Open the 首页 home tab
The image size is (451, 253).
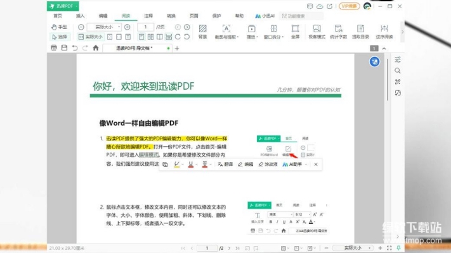coord(58,16)
